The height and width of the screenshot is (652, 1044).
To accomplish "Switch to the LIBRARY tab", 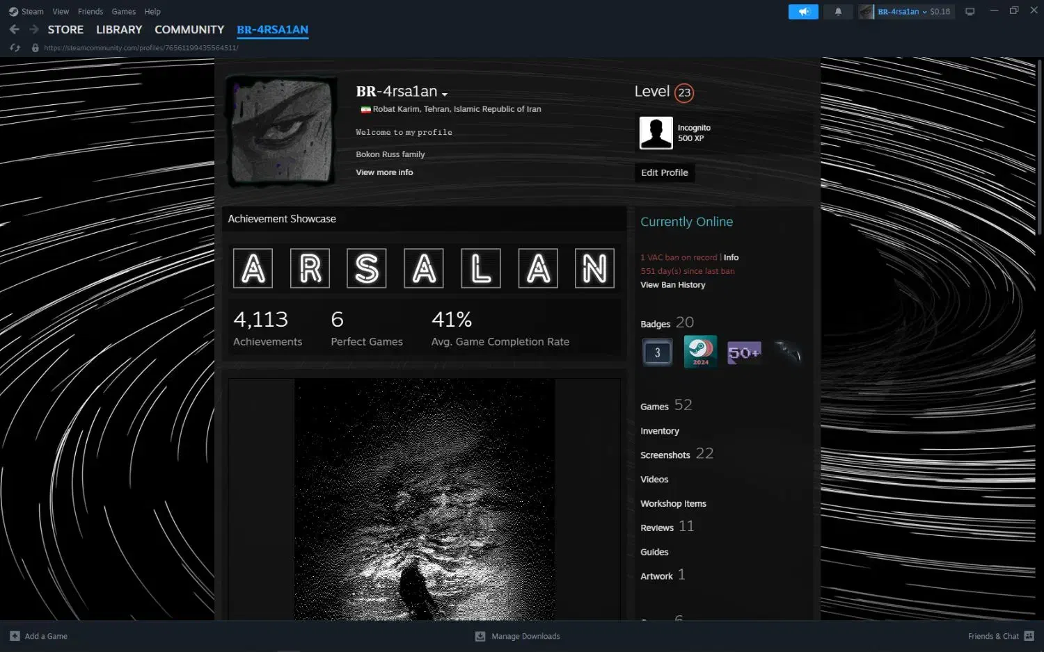I will 118,30.
